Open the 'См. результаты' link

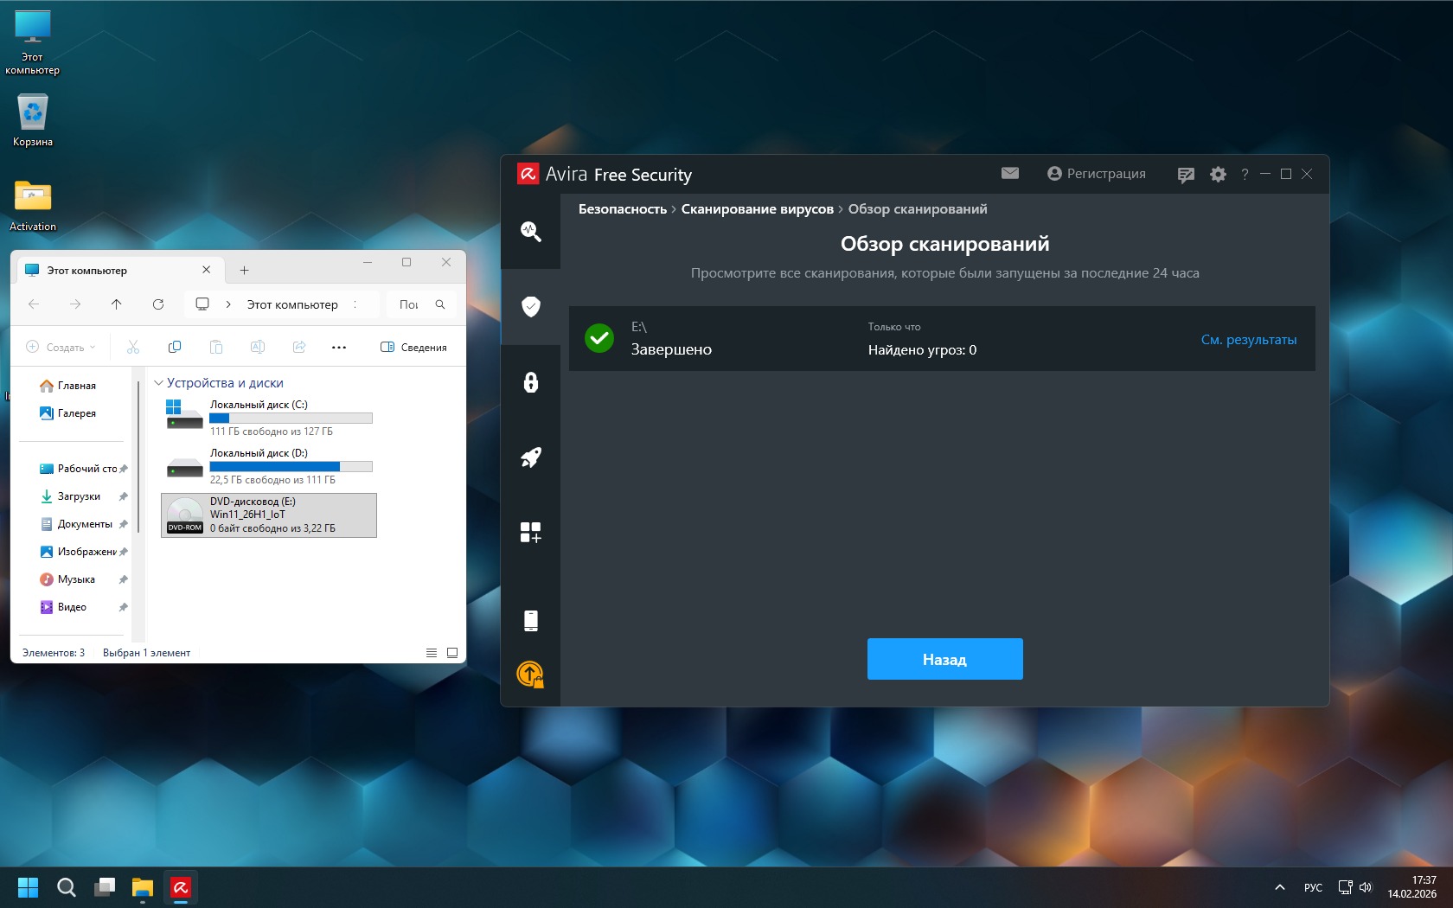[1248, 340]
